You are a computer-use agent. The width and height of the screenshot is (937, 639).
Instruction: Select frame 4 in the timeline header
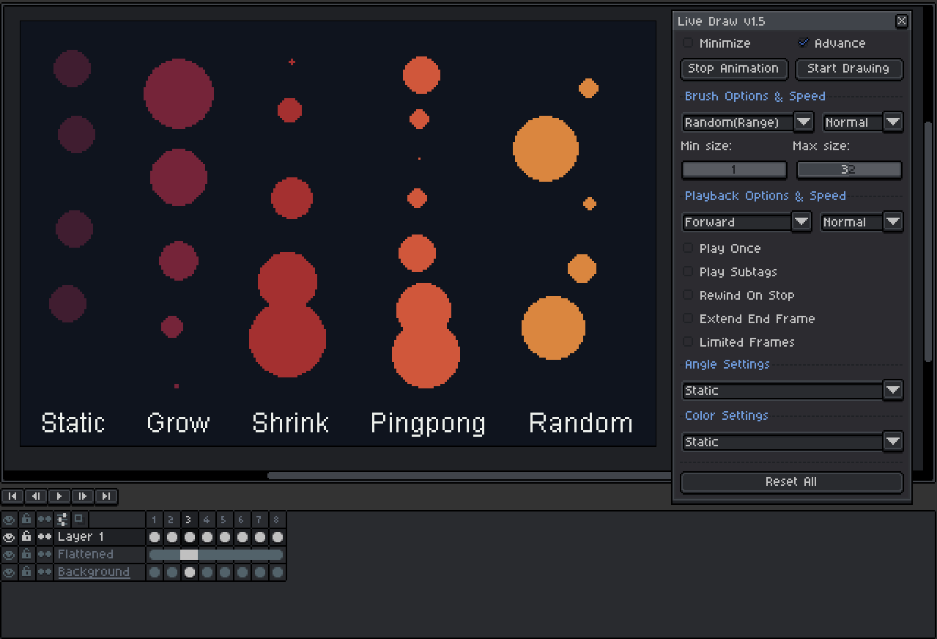[207, 520]
